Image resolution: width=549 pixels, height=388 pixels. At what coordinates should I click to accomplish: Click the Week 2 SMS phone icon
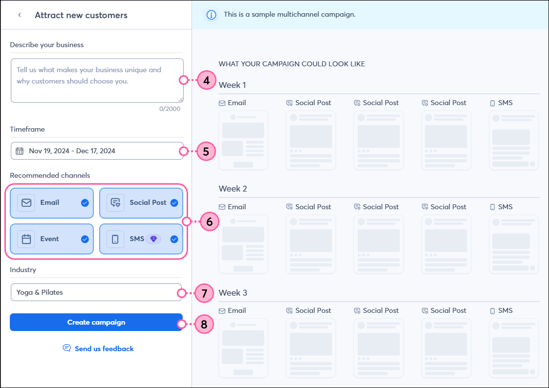[x=492, y=207]
